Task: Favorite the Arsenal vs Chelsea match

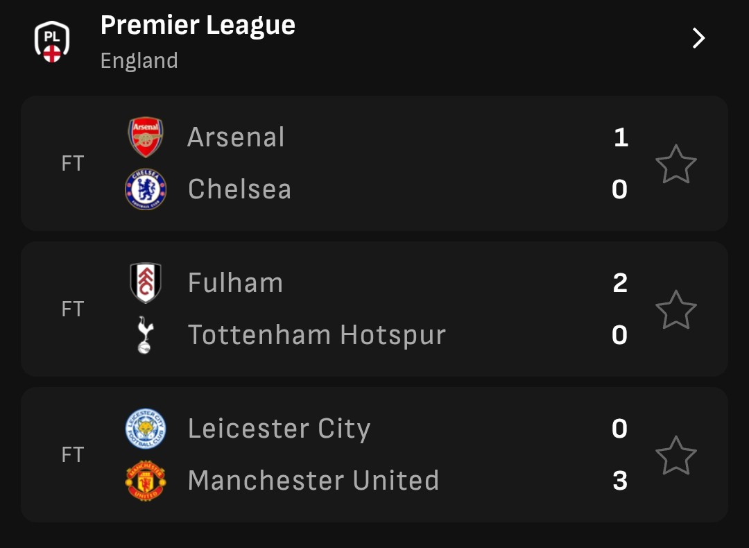Action: [676, 164]
